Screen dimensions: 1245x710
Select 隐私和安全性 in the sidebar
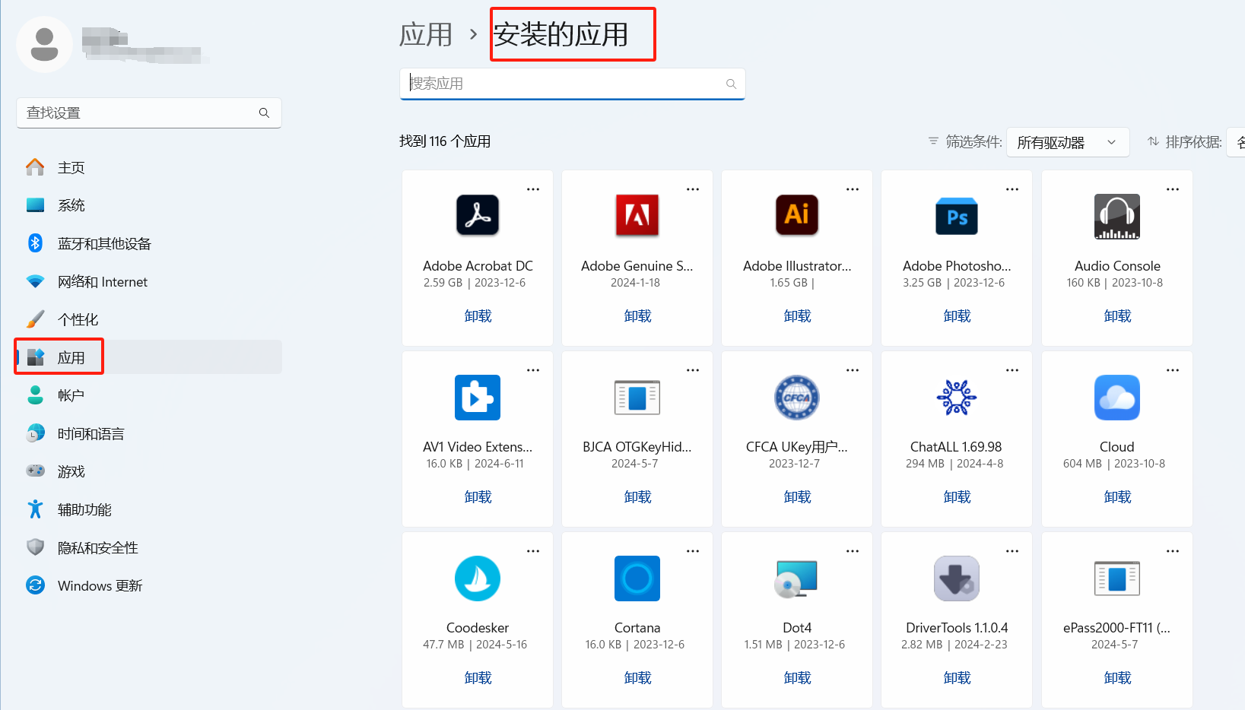coord(97,548)
